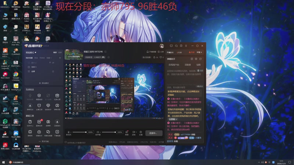This screenshot has width=294, height=165.
Task: Click the refresh icon in the 弹幕助手 header
Action: pyautogui.click(x=200, y=59)
